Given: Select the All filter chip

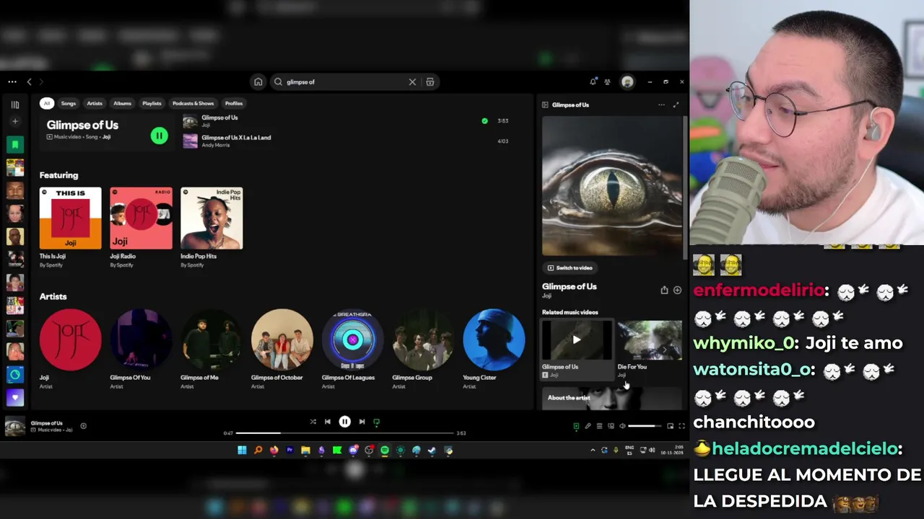Looking at the screenshot, I should tap(47, 103).
